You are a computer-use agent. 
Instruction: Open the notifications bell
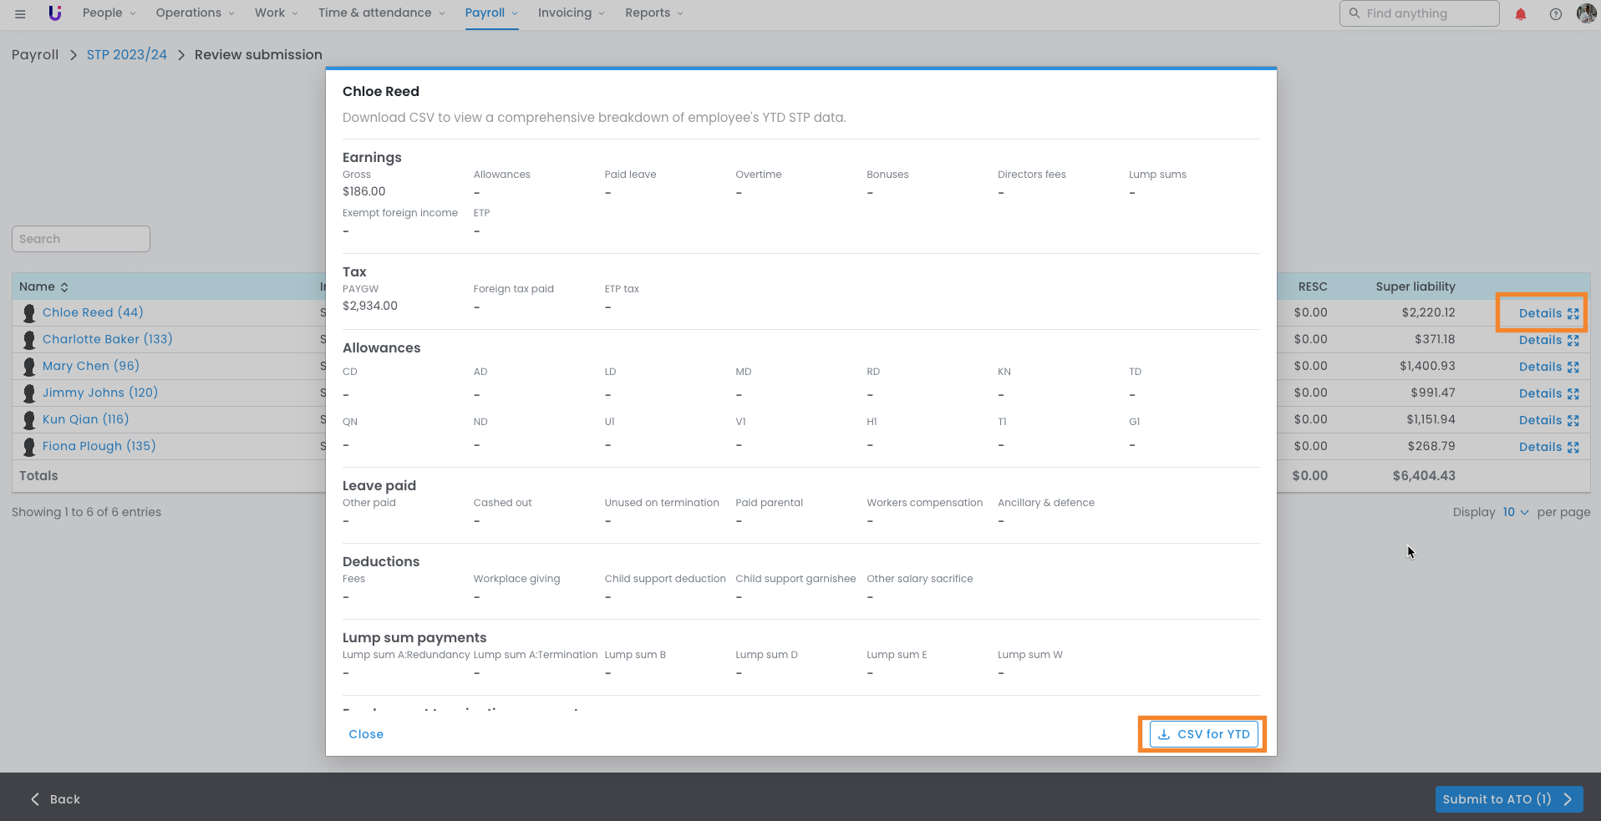click(x=1521, y=14)
